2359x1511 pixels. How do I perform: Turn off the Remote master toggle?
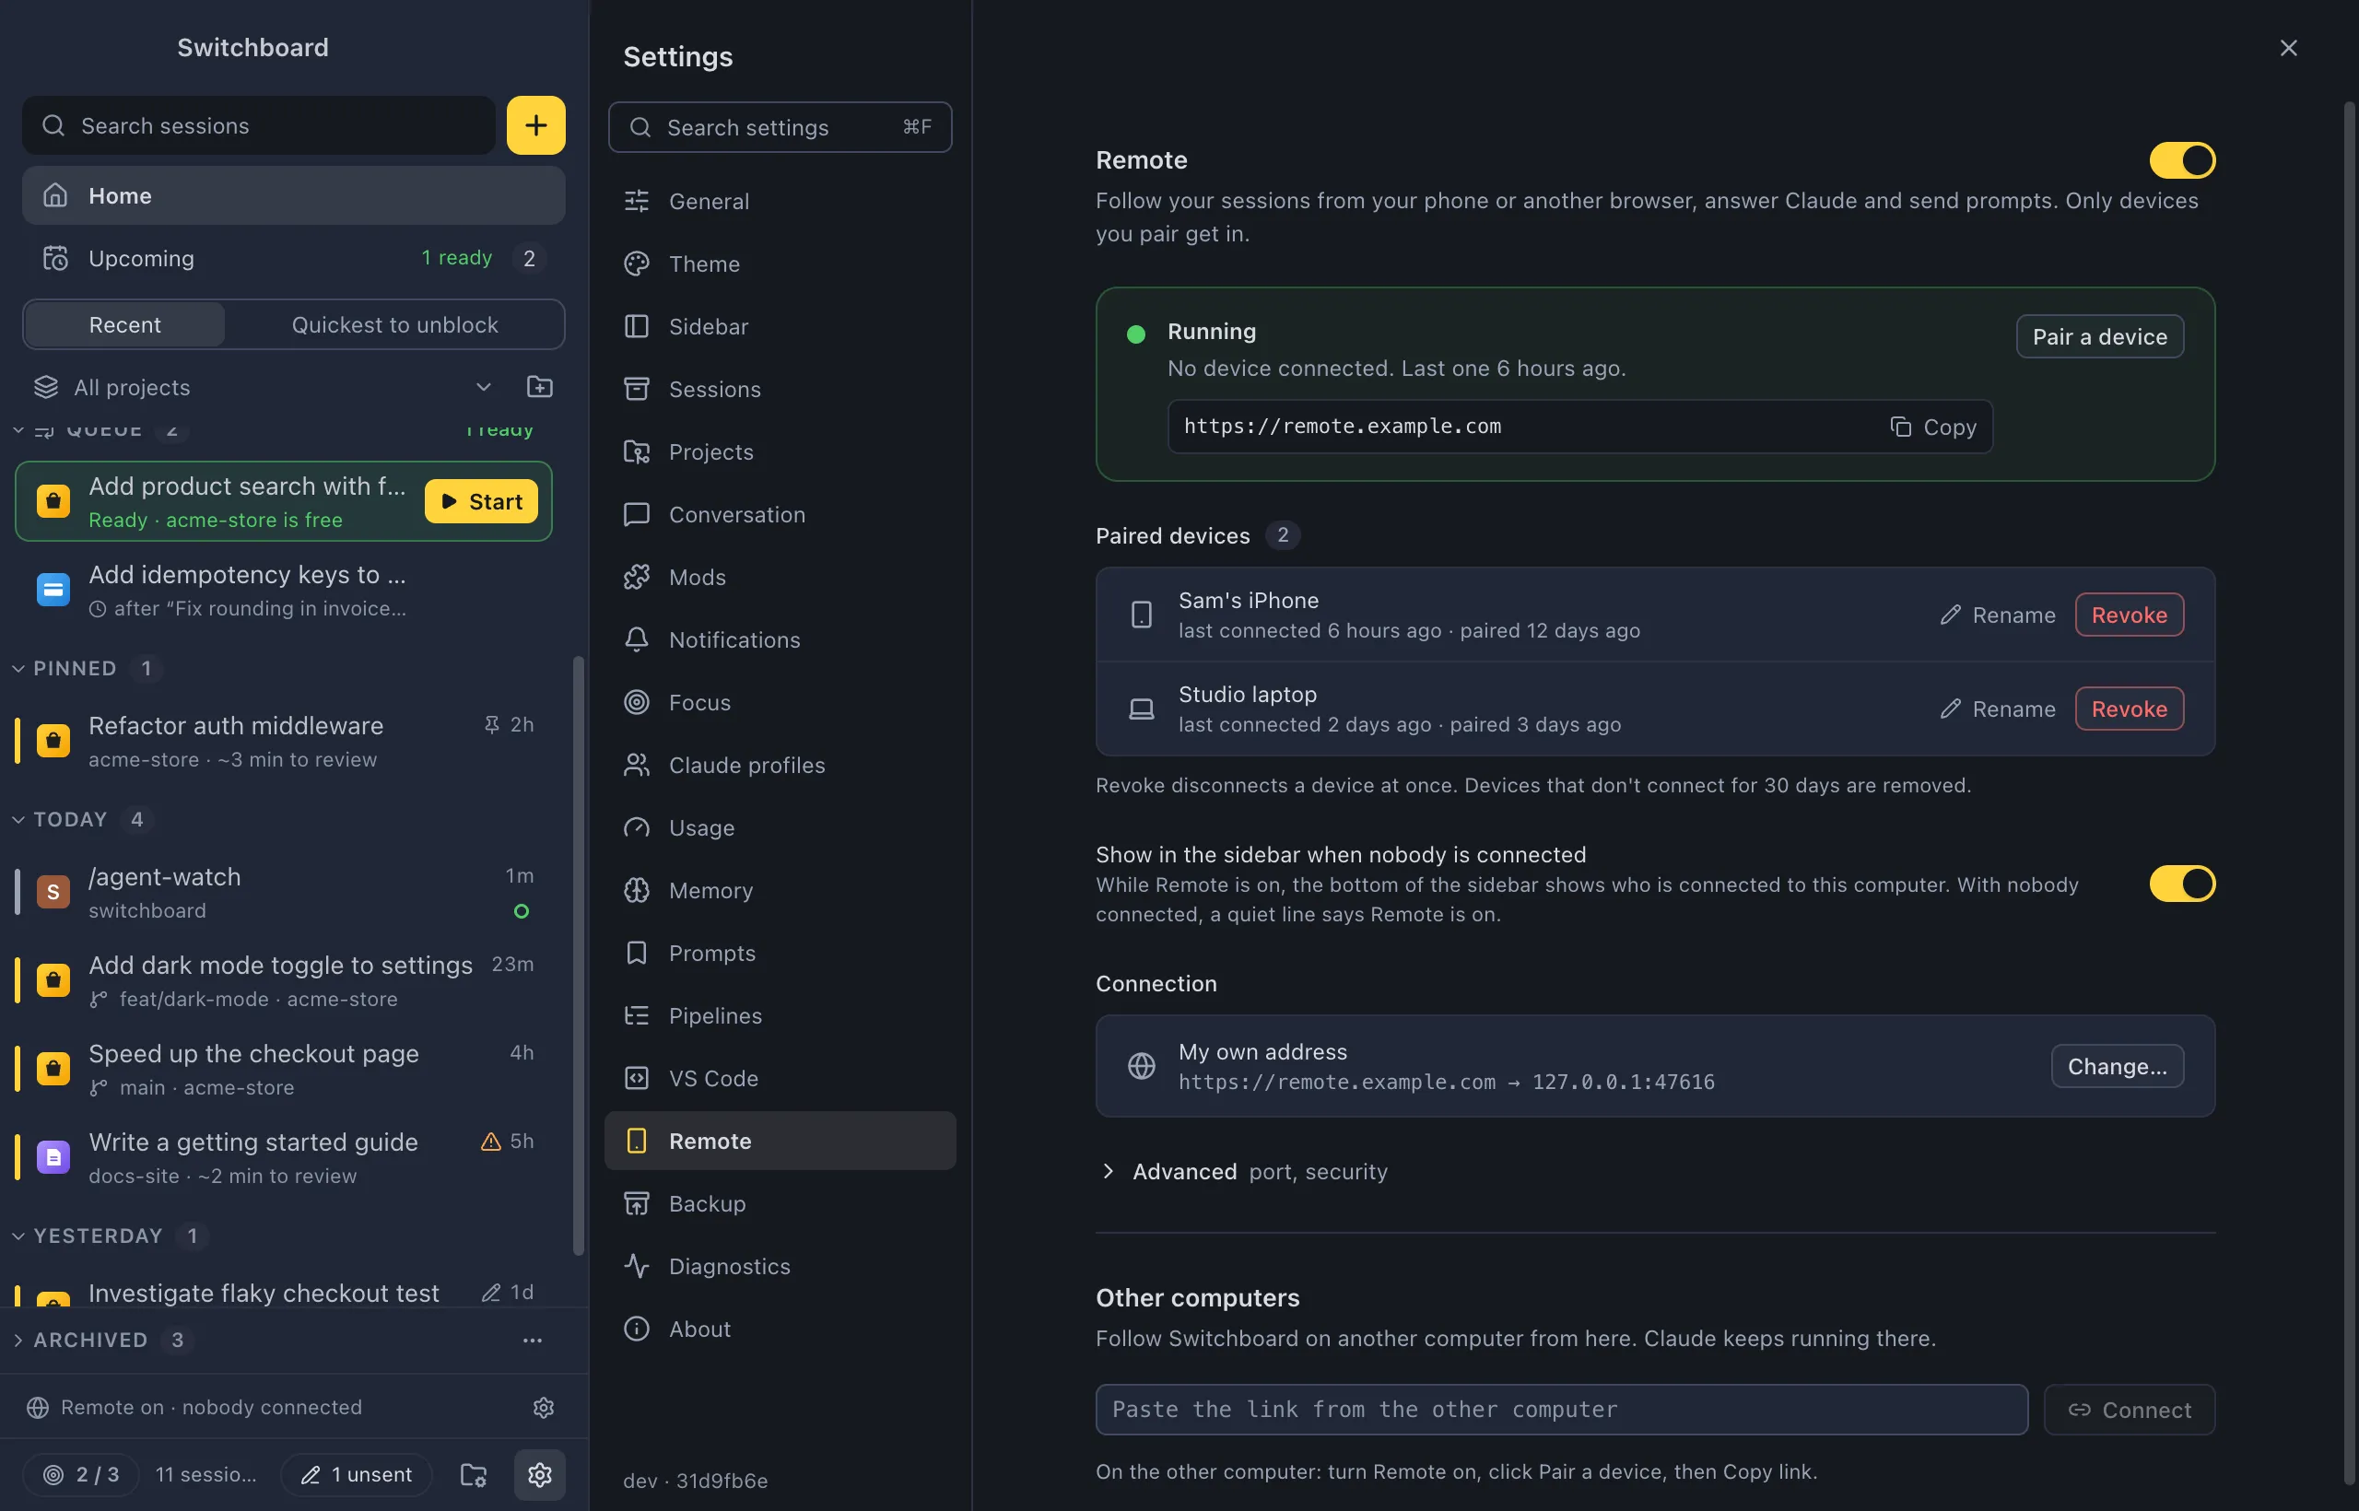click(x=2181, y=160)
